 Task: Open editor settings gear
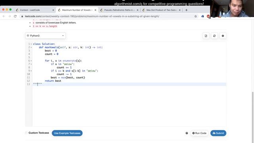(223, 36)
